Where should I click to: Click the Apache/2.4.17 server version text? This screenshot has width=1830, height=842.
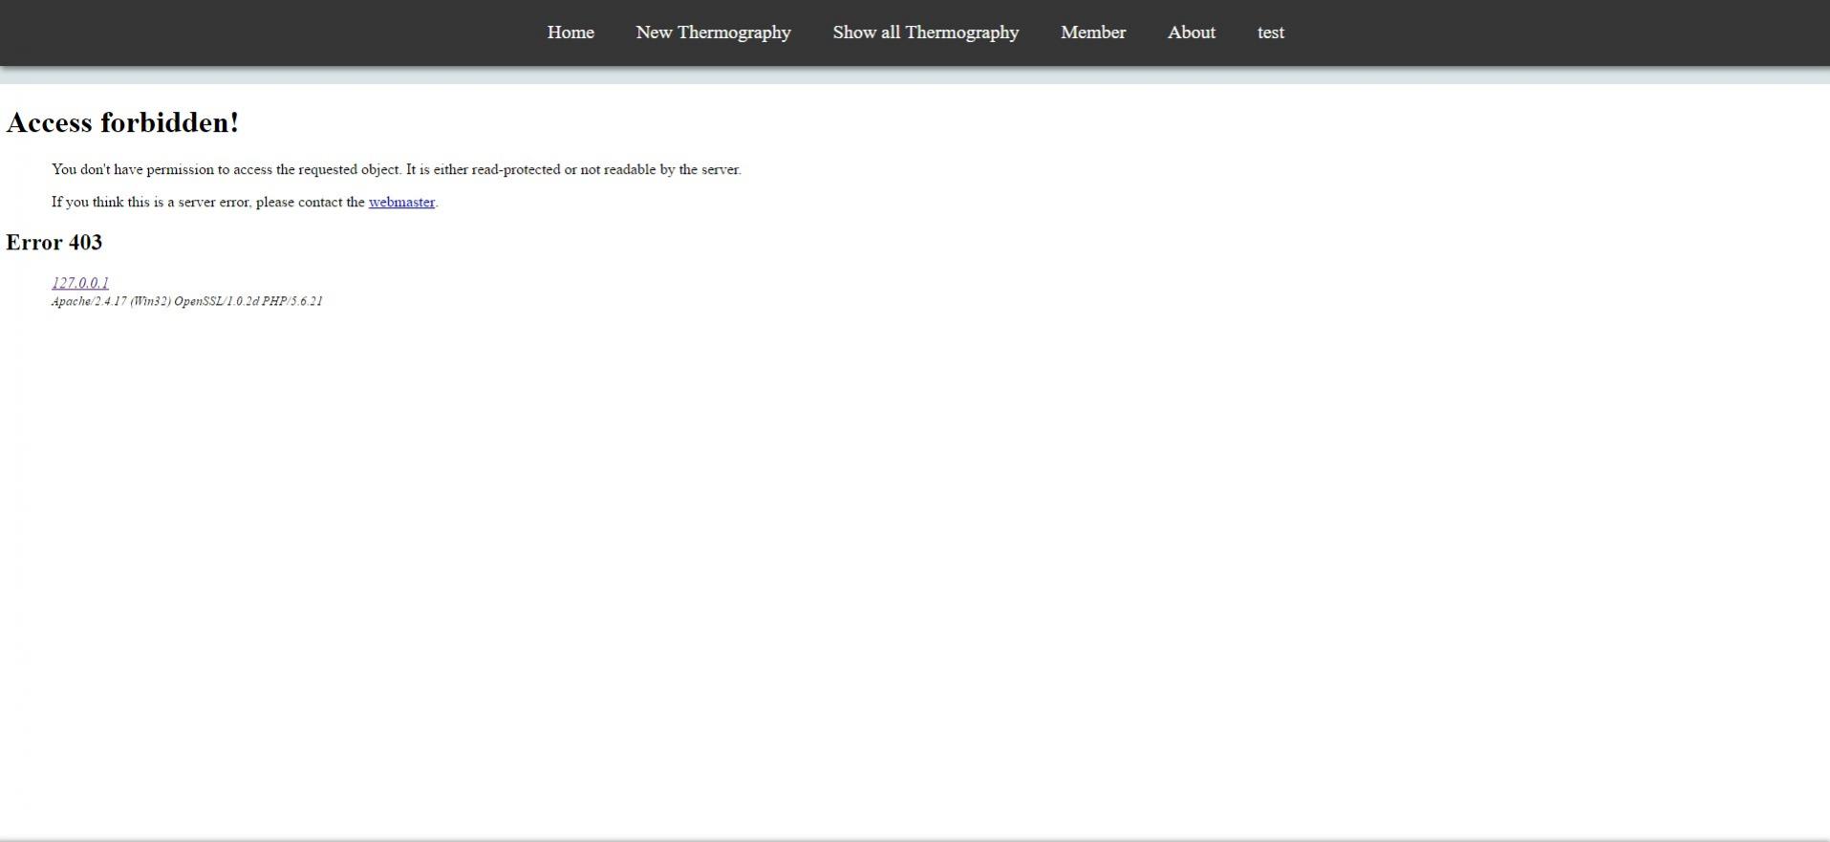[187, 301]
